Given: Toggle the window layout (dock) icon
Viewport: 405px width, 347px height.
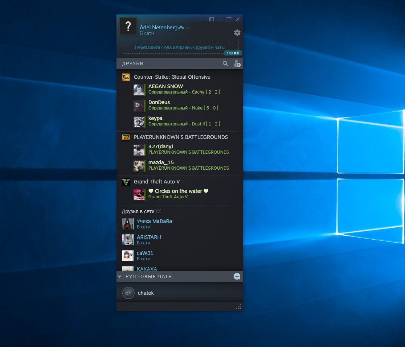Looking at the screenshot, I should click(x=212, y=19).
